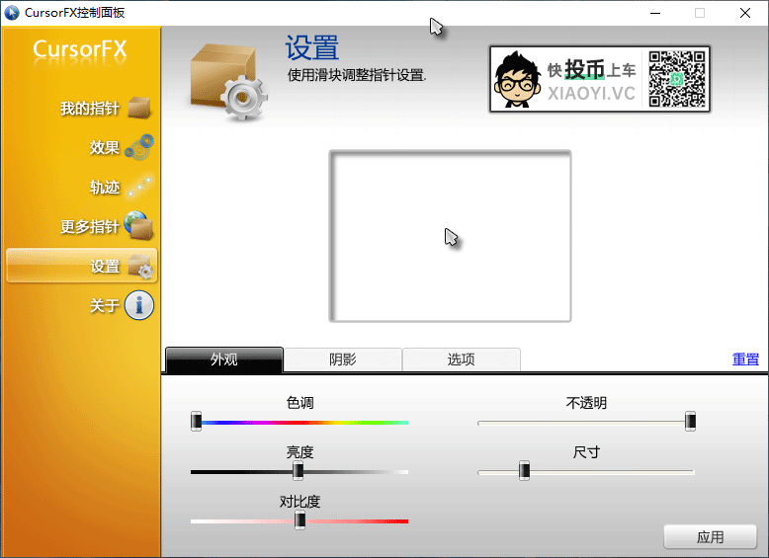
Task: Click the 使用滑块调整指针设置 description text
Action: [357, 75]
